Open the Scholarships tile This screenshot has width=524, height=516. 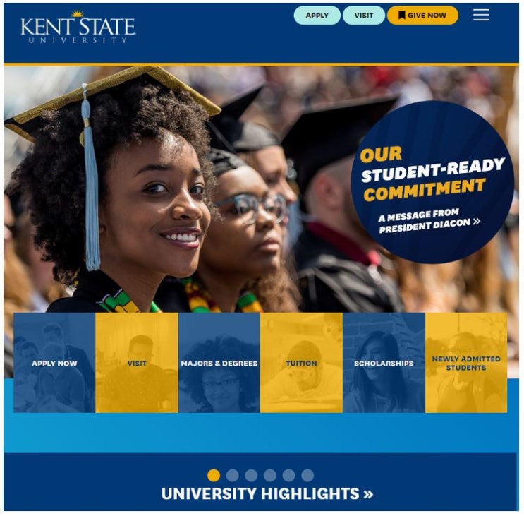[x=384, y=363]
